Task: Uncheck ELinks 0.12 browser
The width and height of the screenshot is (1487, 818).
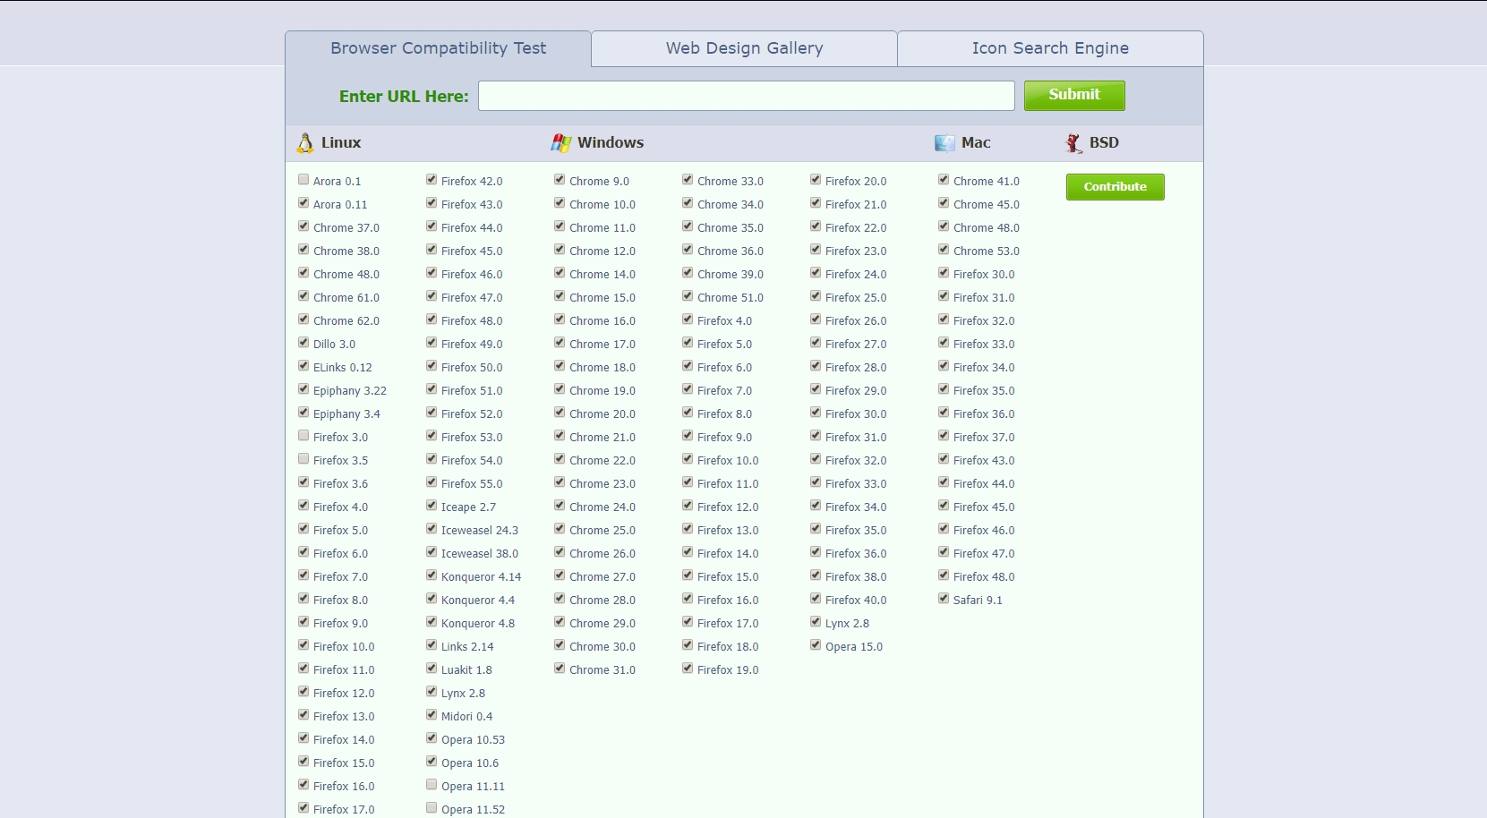Action: coord(303,366)
